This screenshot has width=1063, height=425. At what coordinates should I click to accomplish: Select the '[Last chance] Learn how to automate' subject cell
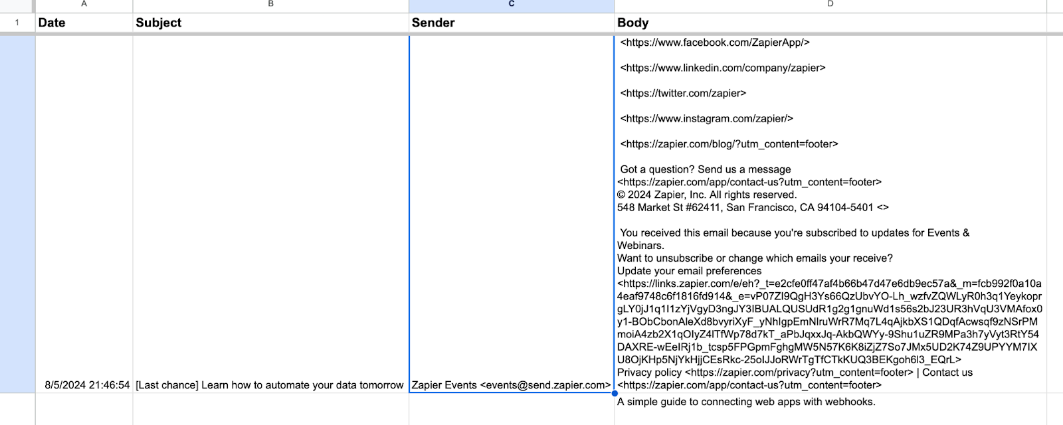click(x=270, y=213)
